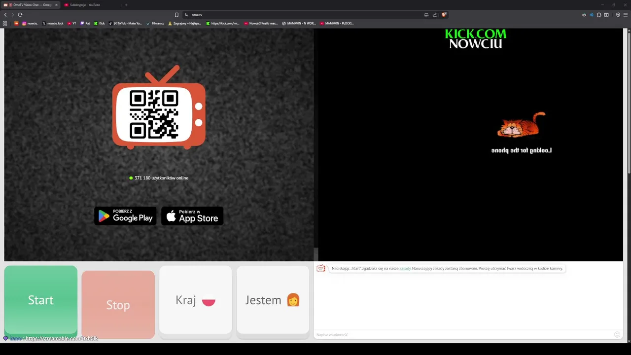The image size is (631, 355).
Task: Click the red Stop button
Action: coord(118,305)
